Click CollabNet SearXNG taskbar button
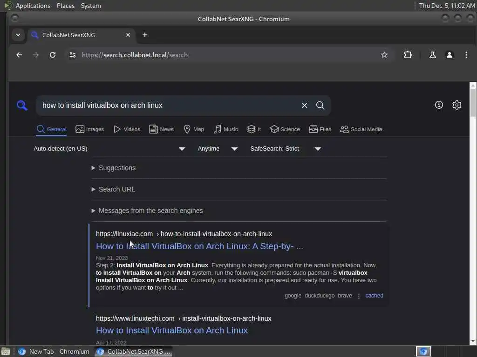Viewport: 477px width, 357px height. [x=134, y=351]
